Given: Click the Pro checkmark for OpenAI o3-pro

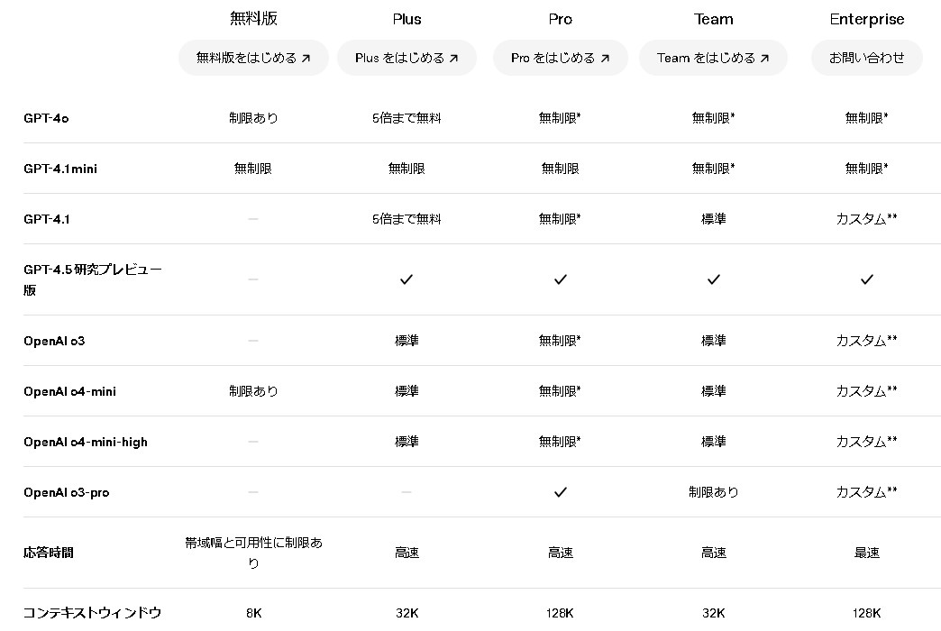Looking at the screenshot, I should click(561, 492).
